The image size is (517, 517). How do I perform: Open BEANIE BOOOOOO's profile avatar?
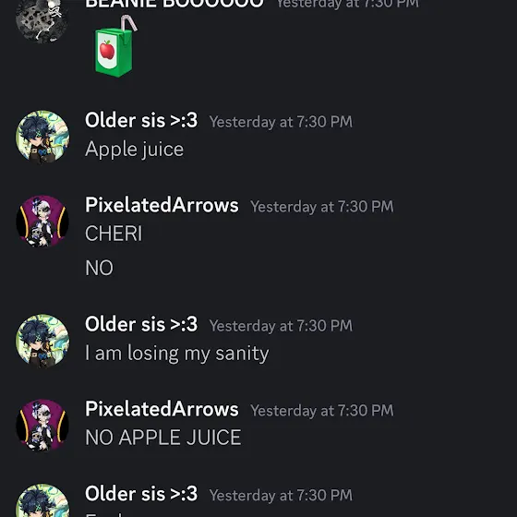42,19
